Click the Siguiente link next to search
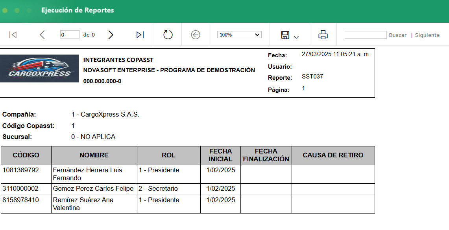Screen dimensions: 449x230 427,35
